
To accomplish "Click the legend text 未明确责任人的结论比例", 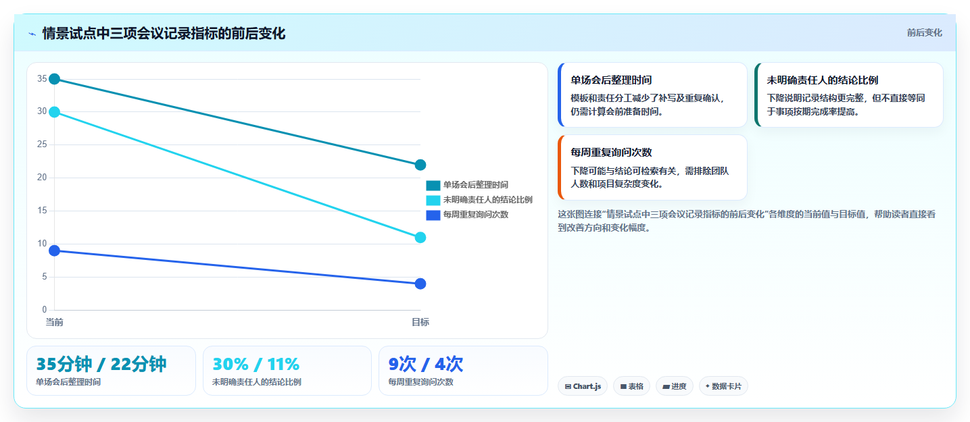I will 488,200.
